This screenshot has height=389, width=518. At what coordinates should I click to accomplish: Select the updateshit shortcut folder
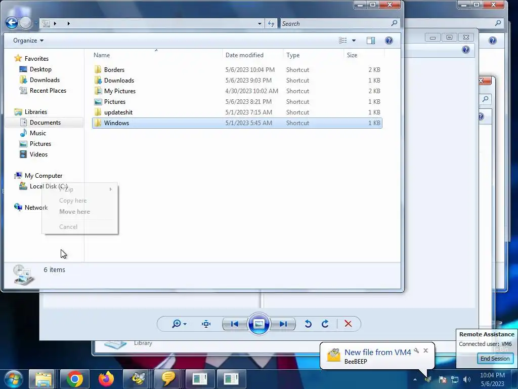pos(237,112)
